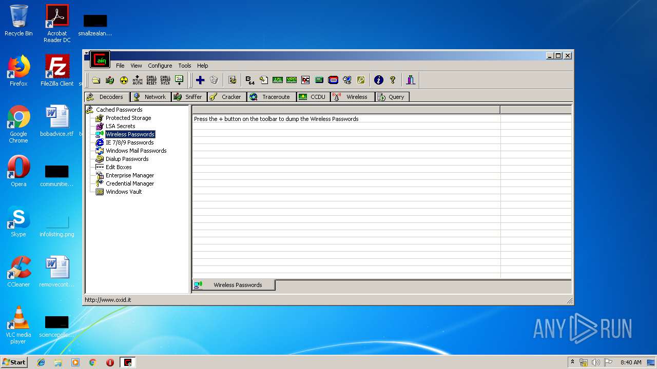Open Internet Explorer from the taskbar
The width and height of the screenshot is (657, 369).
(x=41, y=362)
